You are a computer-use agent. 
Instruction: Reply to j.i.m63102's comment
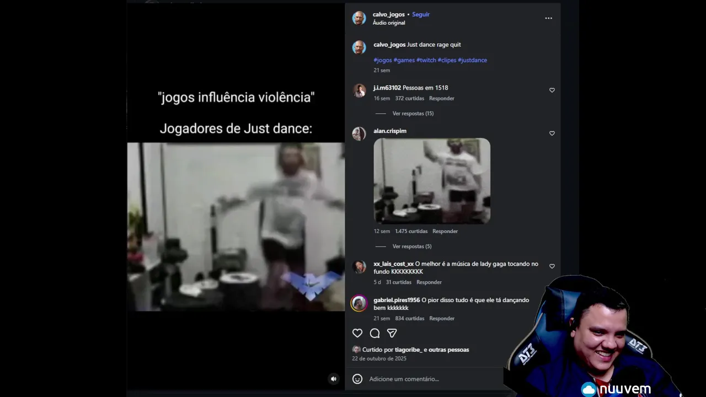click(x=442, y=99)
